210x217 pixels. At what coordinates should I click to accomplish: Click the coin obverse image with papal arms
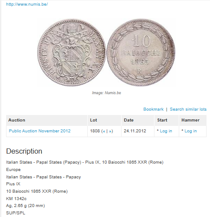(72, 53)
